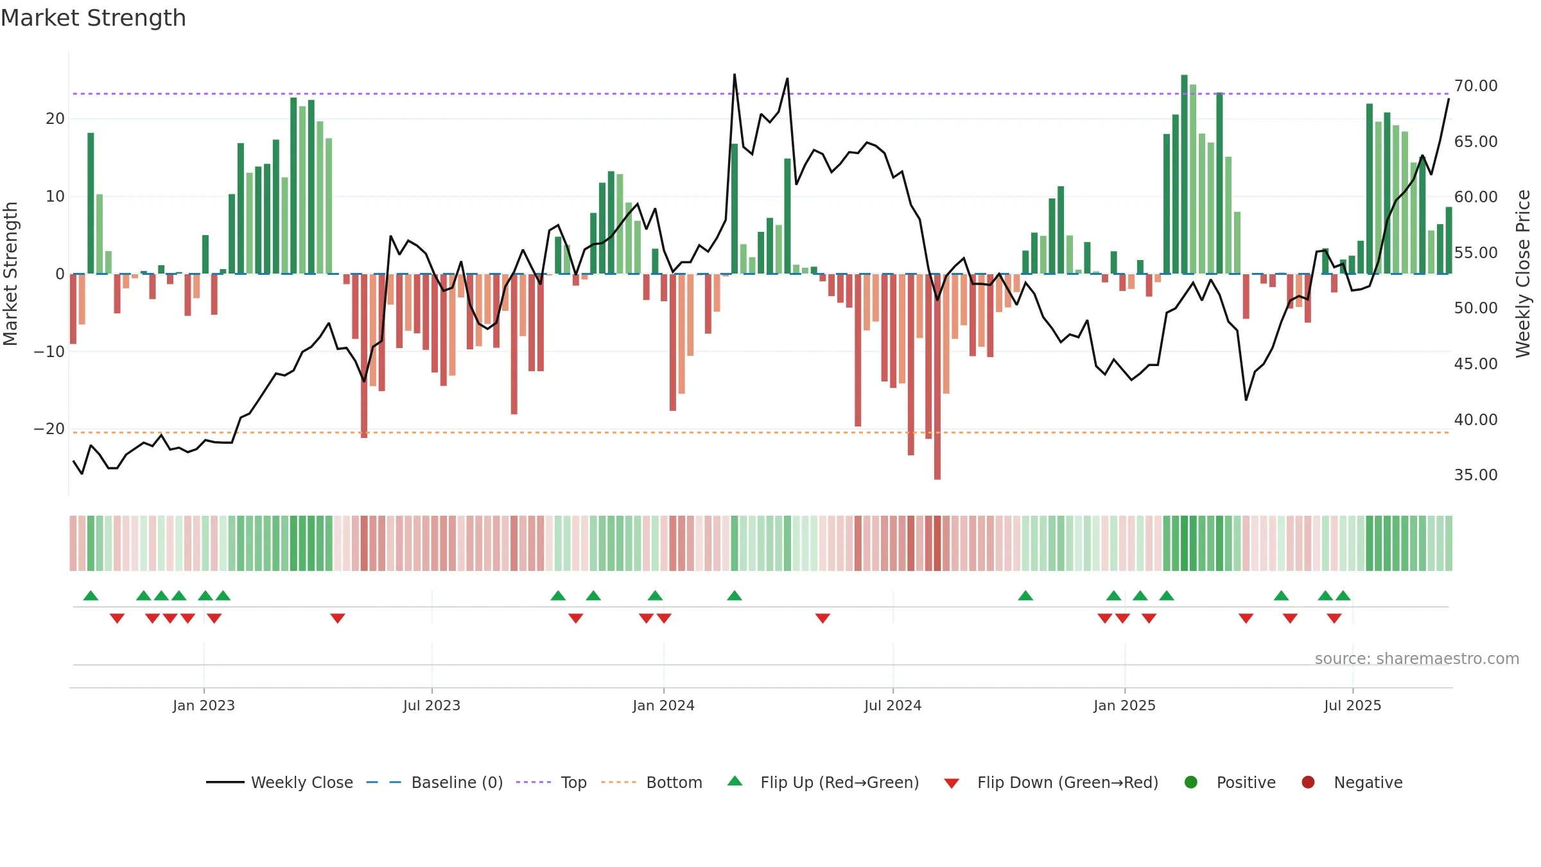
Task: Click the Weekly Close Price axis title
Action: pyautogui.click(x=1523, y=274)
